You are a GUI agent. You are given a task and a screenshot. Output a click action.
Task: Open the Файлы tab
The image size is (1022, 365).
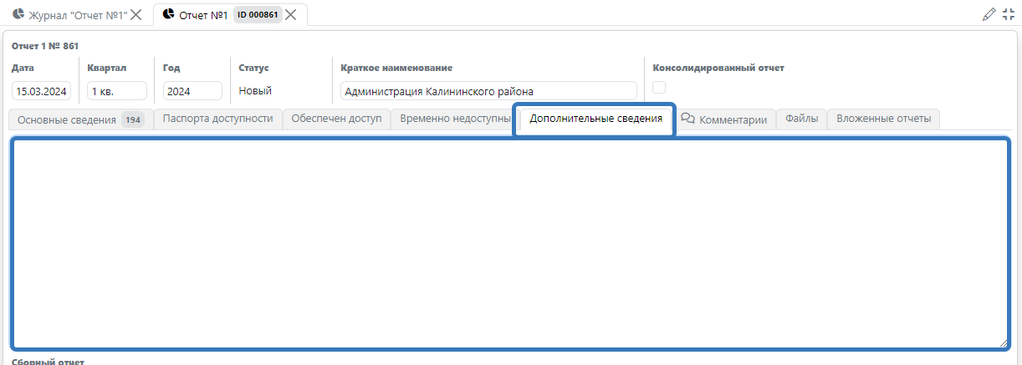coord(801,119)
